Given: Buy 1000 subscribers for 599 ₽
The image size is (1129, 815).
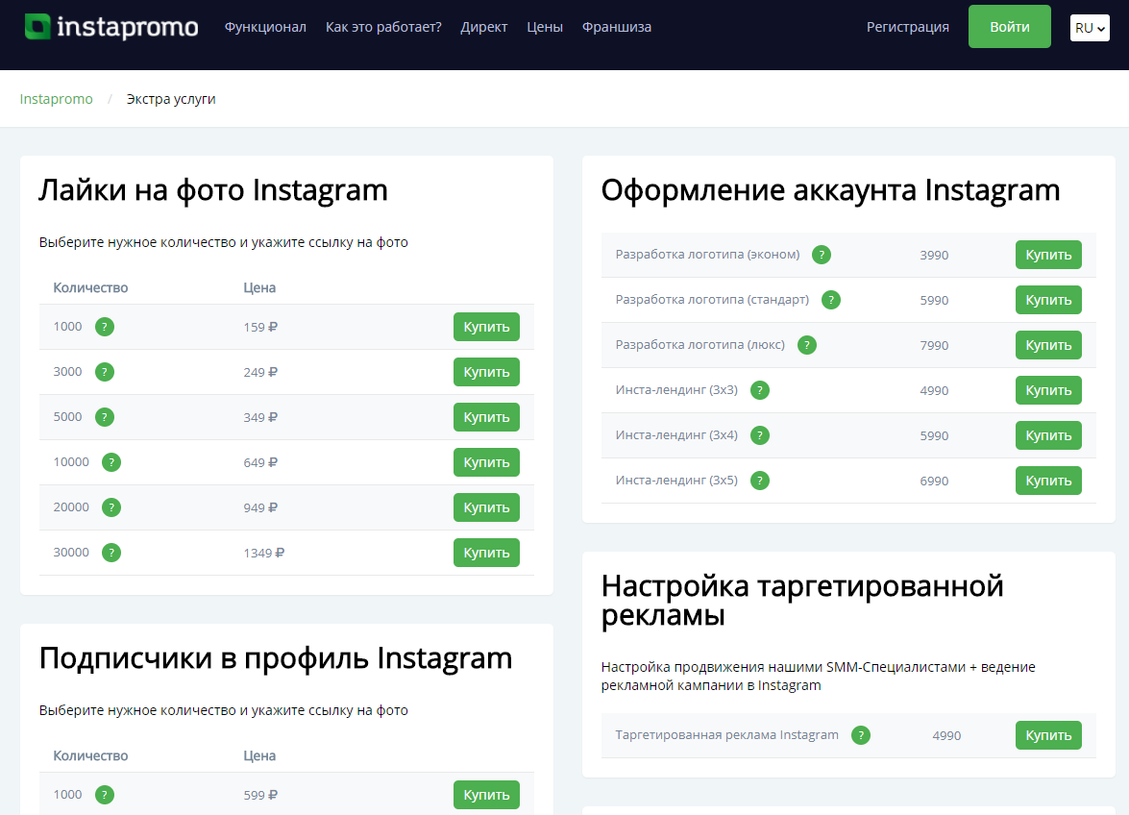Looking at the screenshot, I should (486, 795).
